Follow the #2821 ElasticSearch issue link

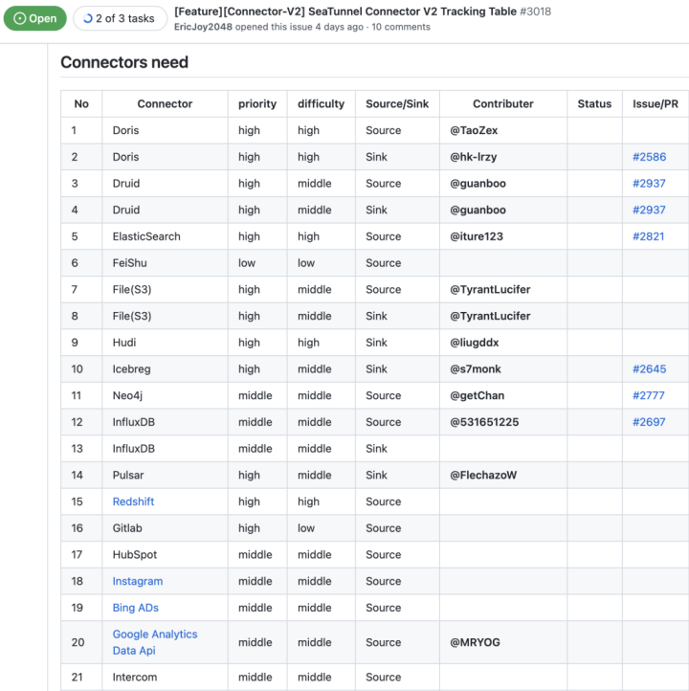coord(649,236)
